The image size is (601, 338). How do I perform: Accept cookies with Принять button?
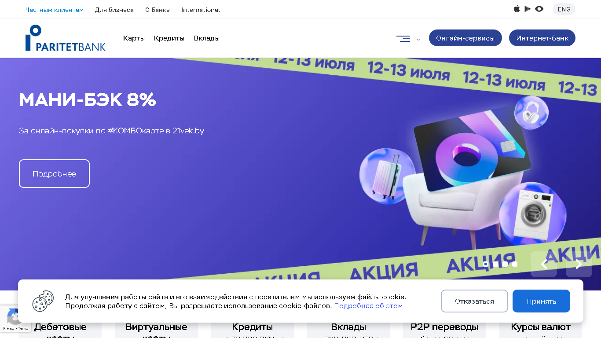point(541,301)
